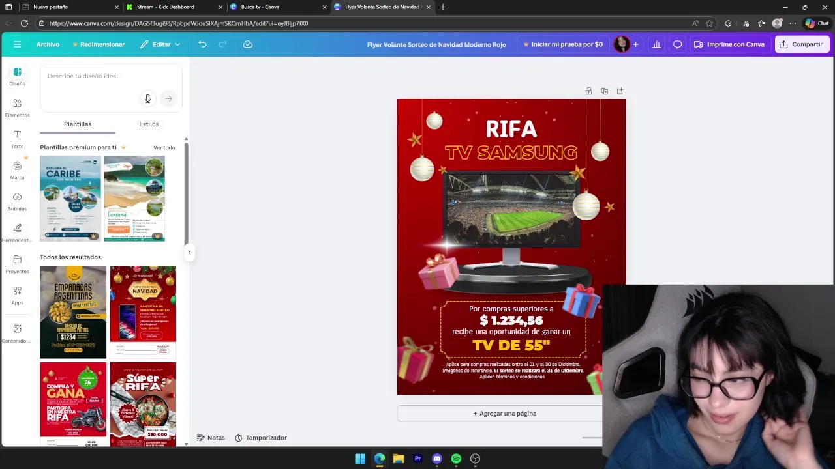This screenshot has width=835, height=469.
Task: Add new page icon above canvas
Action: pos(620,91)
